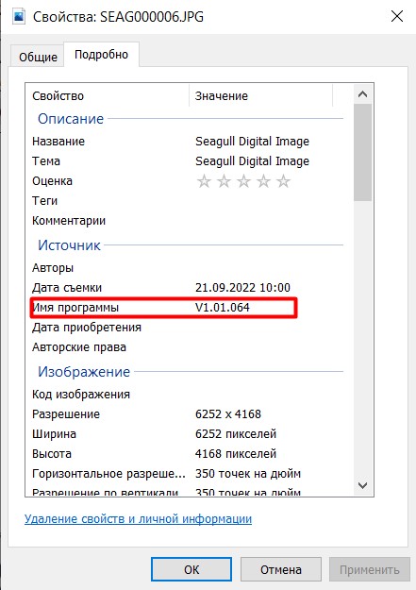This screenshot has width=416, height=590.
Task: Confirm with the ОК button
Action: click(191, 569)
